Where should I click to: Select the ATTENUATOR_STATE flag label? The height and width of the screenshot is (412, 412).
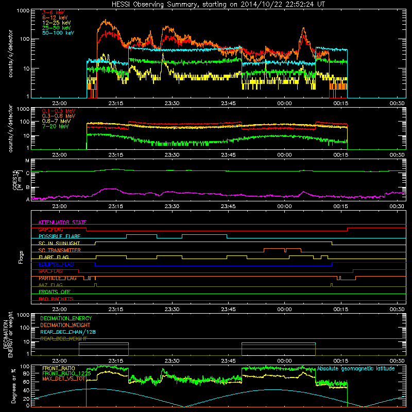click(62, 222)
